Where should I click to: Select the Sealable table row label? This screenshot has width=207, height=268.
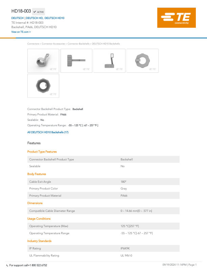pyautogui.click(x=35, y=166)
